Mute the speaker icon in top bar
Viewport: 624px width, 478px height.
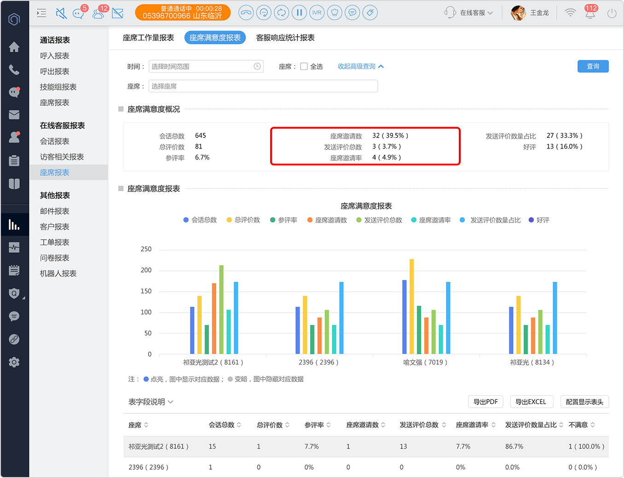click(x=61, y=13)
